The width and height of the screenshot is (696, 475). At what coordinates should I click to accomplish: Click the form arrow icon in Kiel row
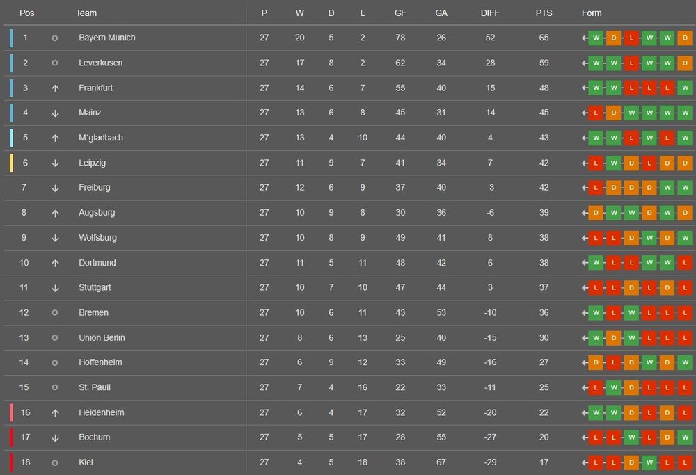point(585,462)
